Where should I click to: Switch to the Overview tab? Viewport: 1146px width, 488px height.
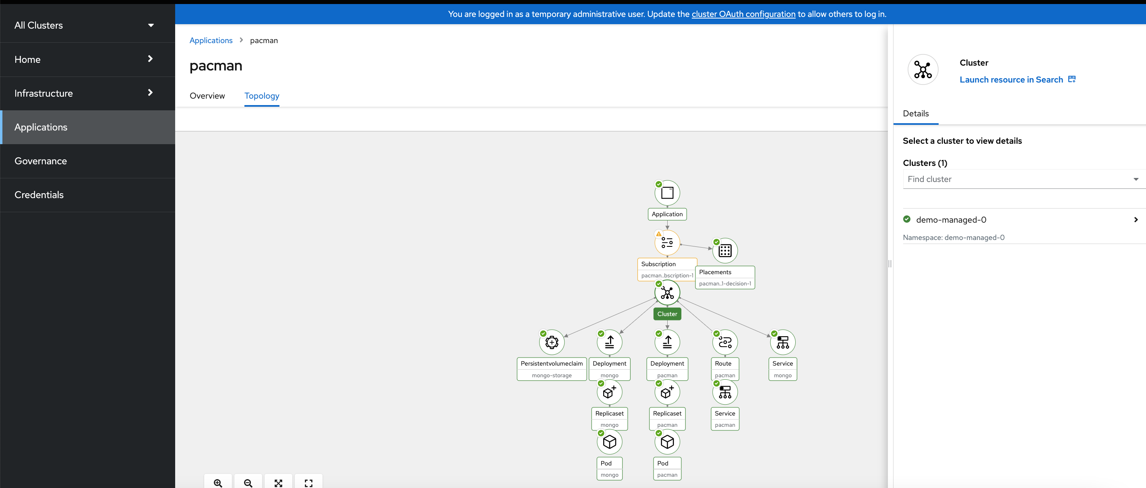(207, 96)
